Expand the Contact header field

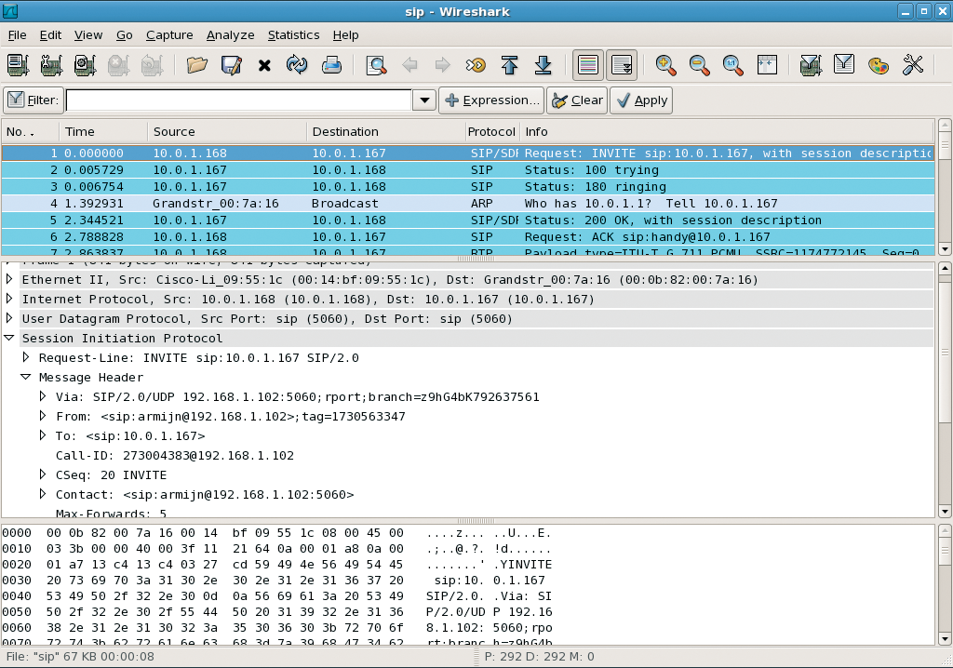pyautogui.click(x=43, y=493)
